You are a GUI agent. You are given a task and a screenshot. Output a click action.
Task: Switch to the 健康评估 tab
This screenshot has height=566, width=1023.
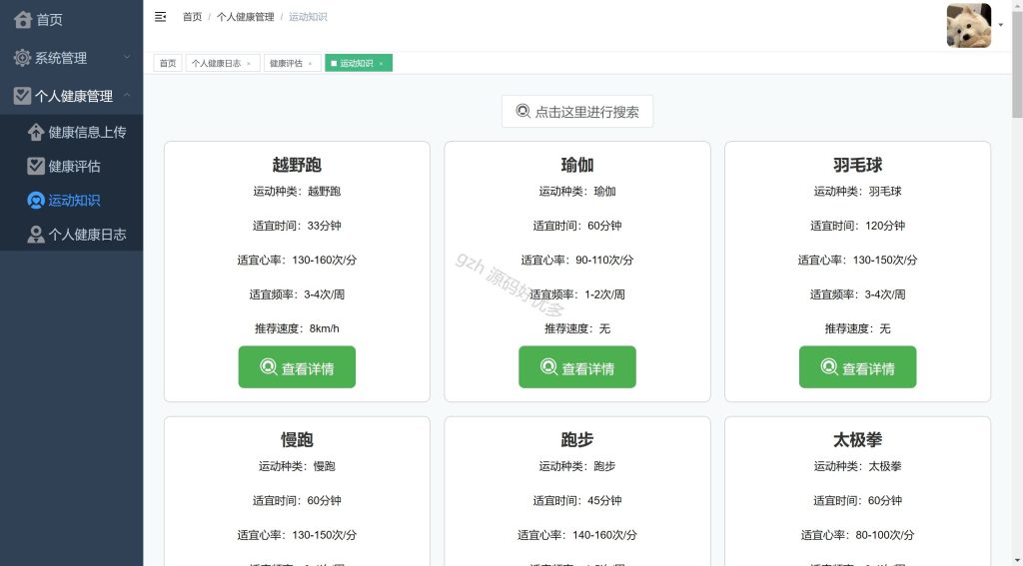pos(293,63)
